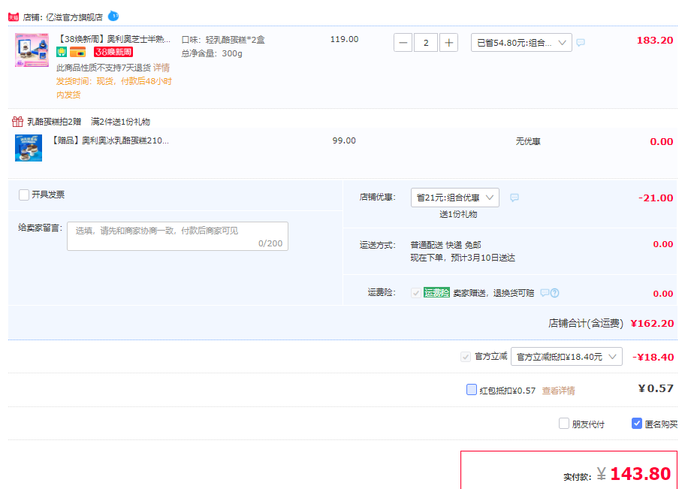Open the 官方立减抵扣¥18.40元 dropdown
Viewport: 688px width, 489px height.
pyautogui.click(x=566, y=357)
